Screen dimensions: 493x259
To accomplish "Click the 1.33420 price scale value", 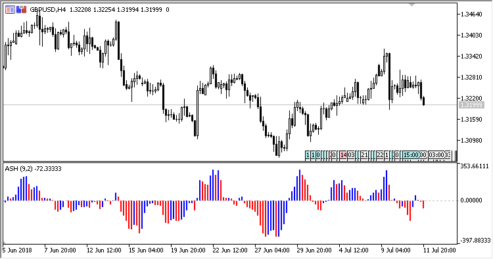I will click(x=471, y=57).
